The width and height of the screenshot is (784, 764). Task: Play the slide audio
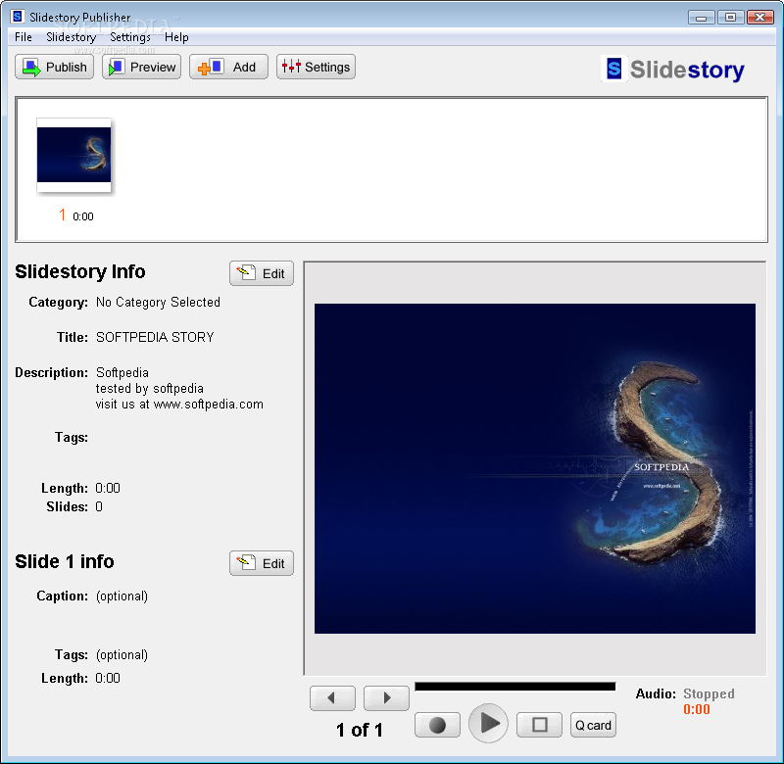(x=488, y=723)
